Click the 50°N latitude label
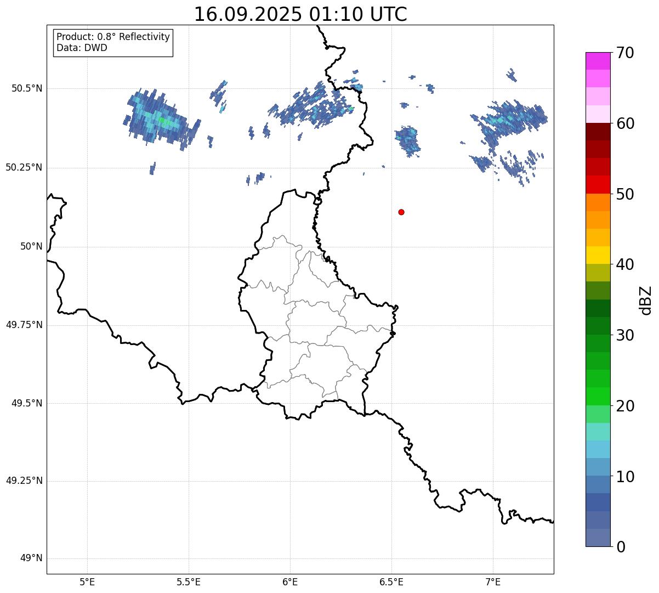Image resolution: width=659 pixels, height=593 pixels. pyautogui.click(x=31, y=246)
